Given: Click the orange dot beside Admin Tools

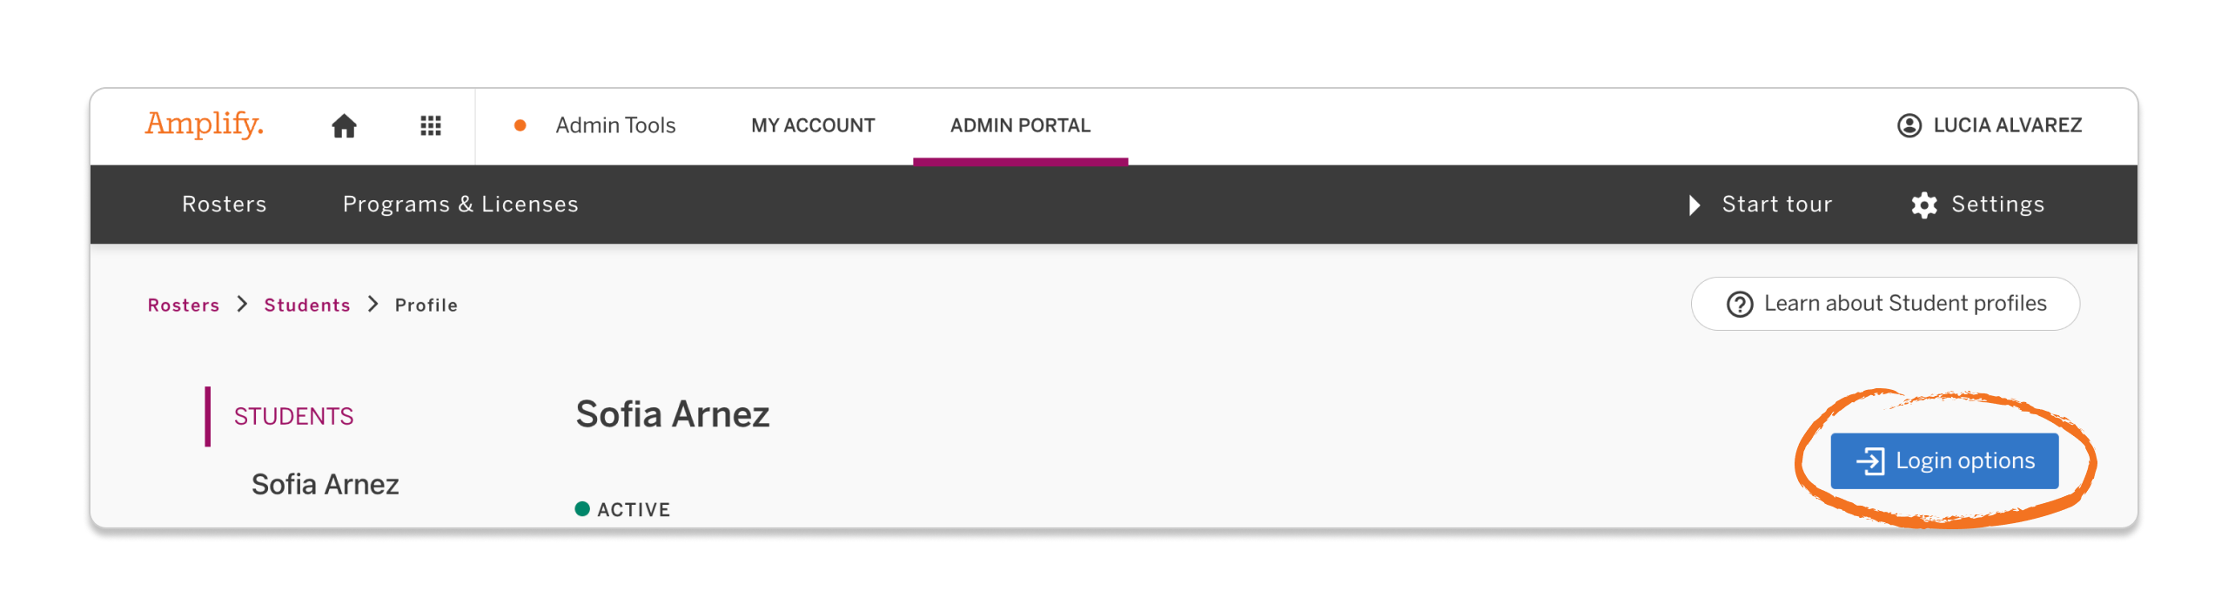Looking at the screenshot, I should tap(520, 125).
